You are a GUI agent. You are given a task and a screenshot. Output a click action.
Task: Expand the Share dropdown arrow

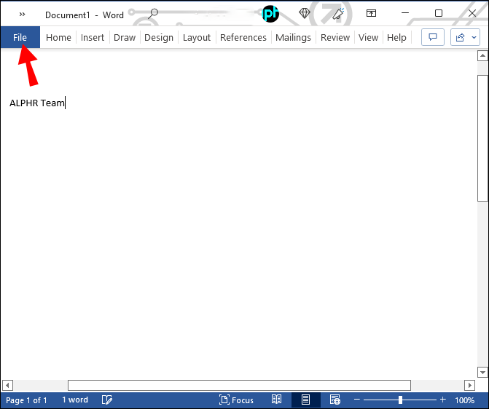coord(474,37)
